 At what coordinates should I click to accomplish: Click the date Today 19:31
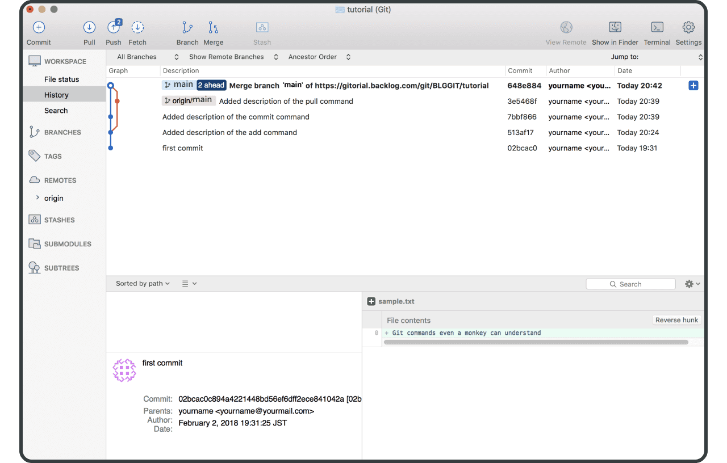pyautogui.click(x=637, y=148)
